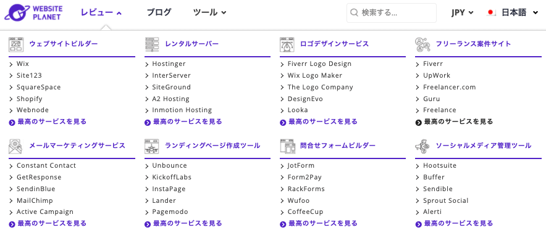Open the SquareSpace review link

click(x=38, y=87)
